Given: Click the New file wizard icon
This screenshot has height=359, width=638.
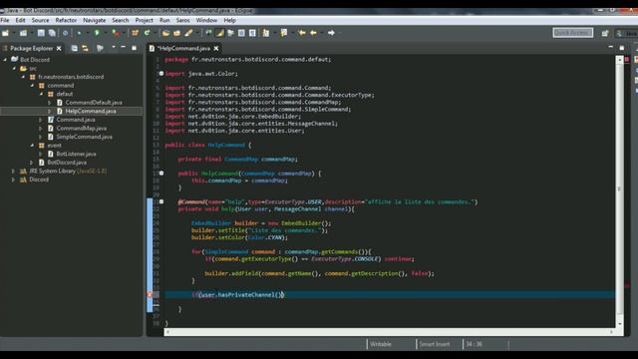Looking at the screenshot, I should tap(5, 33).
